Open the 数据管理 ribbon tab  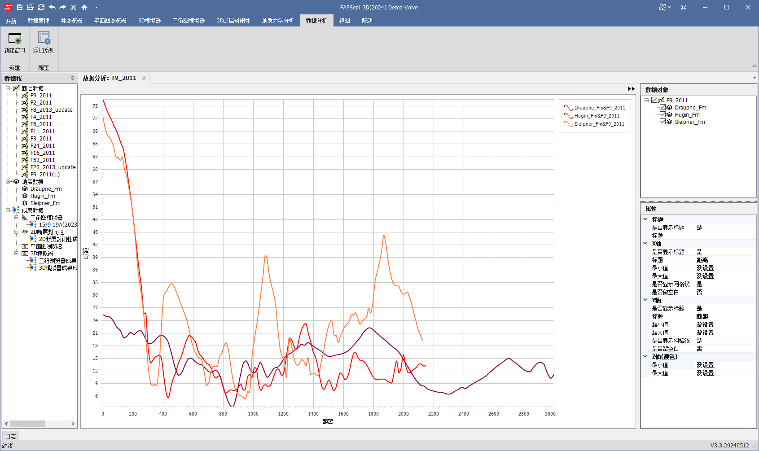pyautogui.click(x=39, y=21)
